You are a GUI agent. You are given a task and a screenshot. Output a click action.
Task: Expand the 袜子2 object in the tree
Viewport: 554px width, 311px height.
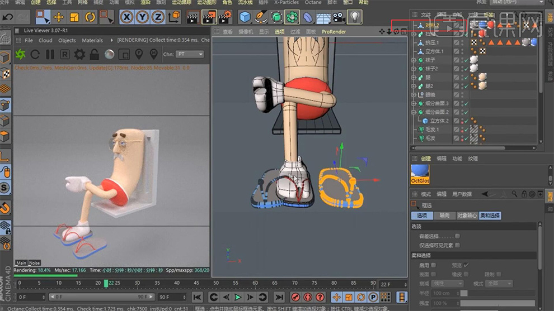coord(414,69)
